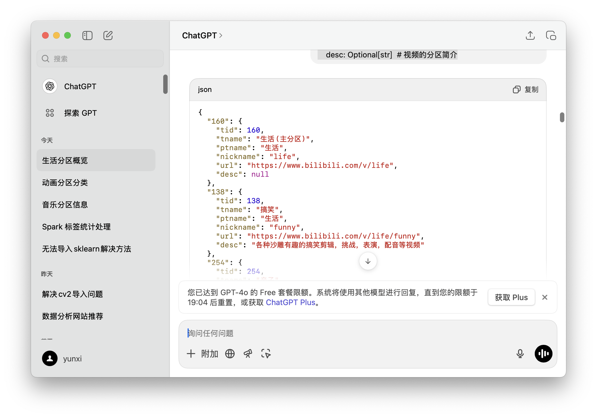Open the ChatGPT model dropdown title
This screenshot has width=597, height=418.
pos(202,36)
